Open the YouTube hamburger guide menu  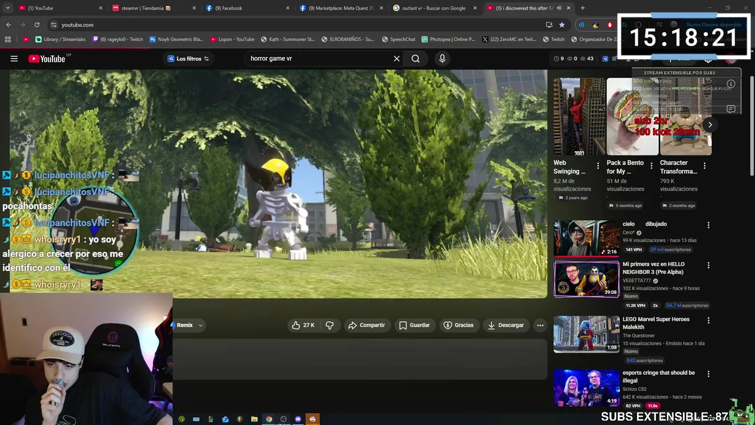click(14, 58)
